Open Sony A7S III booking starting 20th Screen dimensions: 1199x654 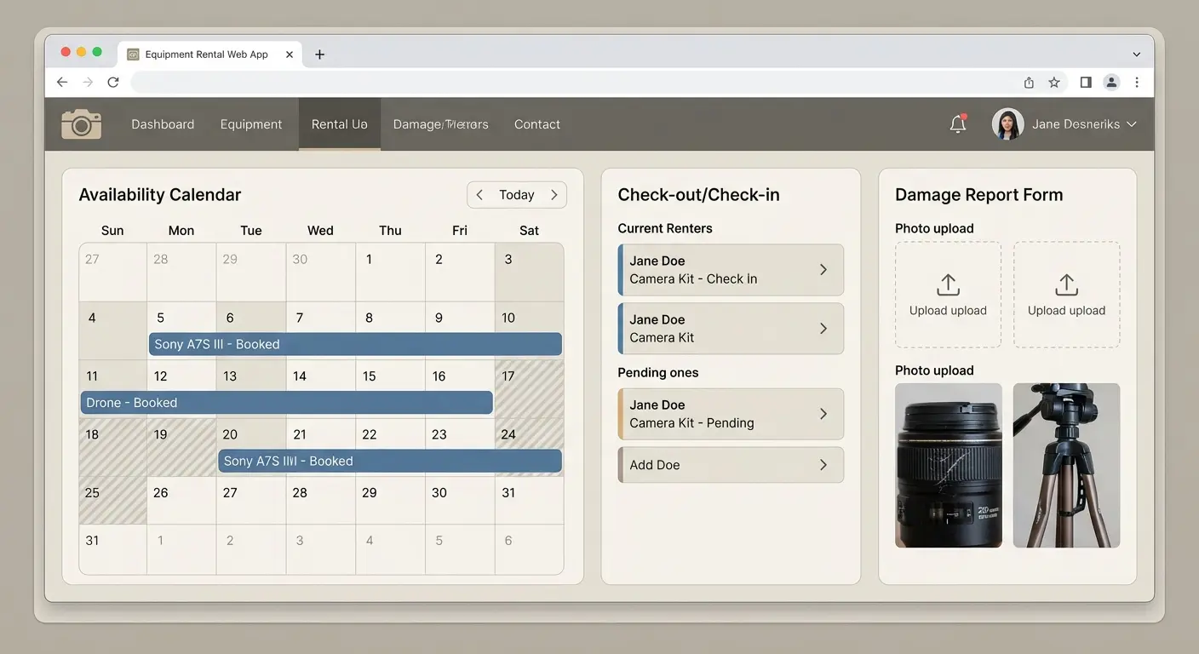click(390, 461)
